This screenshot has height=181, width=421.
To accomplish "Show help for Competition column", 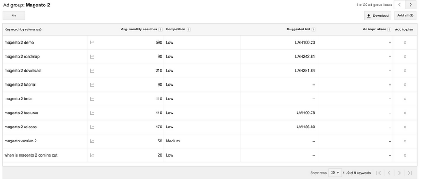I will (188, 29).
